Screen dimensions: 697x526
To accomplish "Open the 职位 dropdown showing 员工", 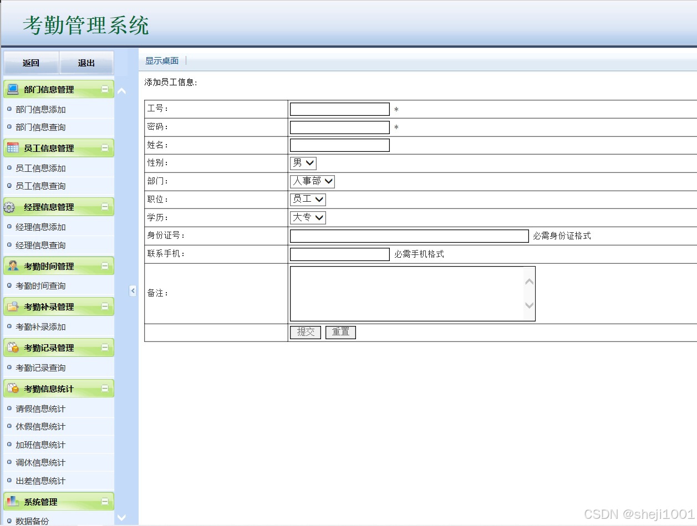I will pos(308,200).
